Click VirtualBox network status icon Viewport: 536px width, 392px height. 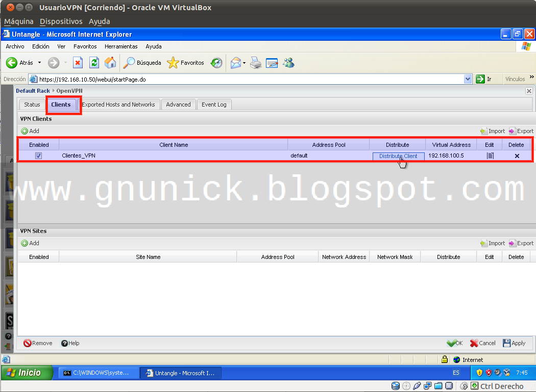[x=427, y=386]
